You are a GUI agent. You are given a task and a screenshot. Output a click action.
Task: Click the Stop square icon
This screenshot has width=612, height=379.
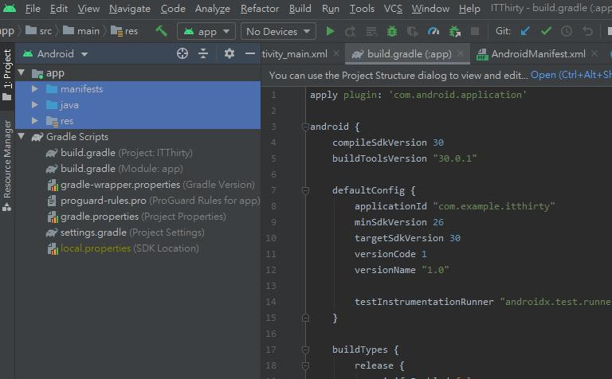(475, 31)
